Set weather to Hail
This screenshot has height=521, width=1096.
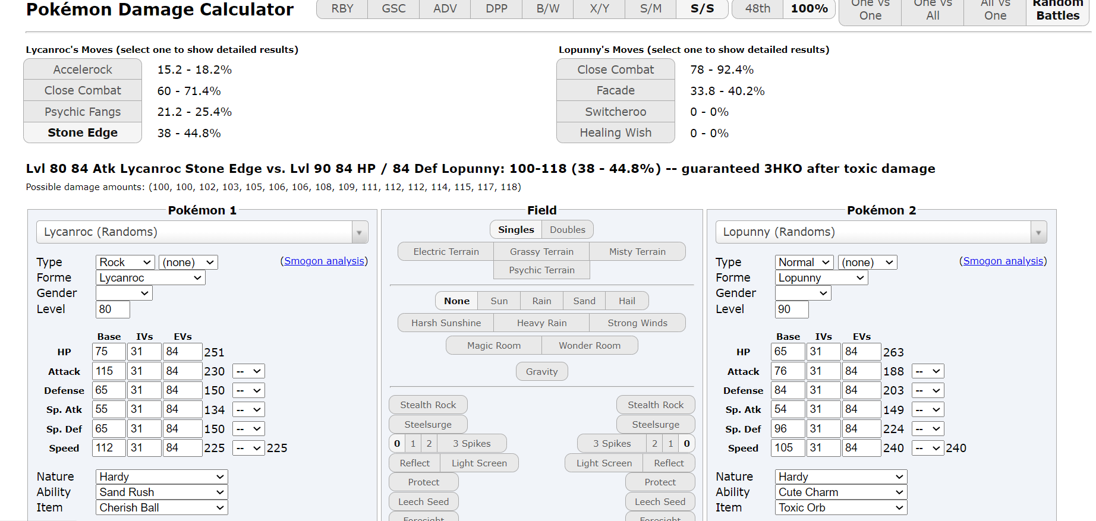[x=627, y=301]
